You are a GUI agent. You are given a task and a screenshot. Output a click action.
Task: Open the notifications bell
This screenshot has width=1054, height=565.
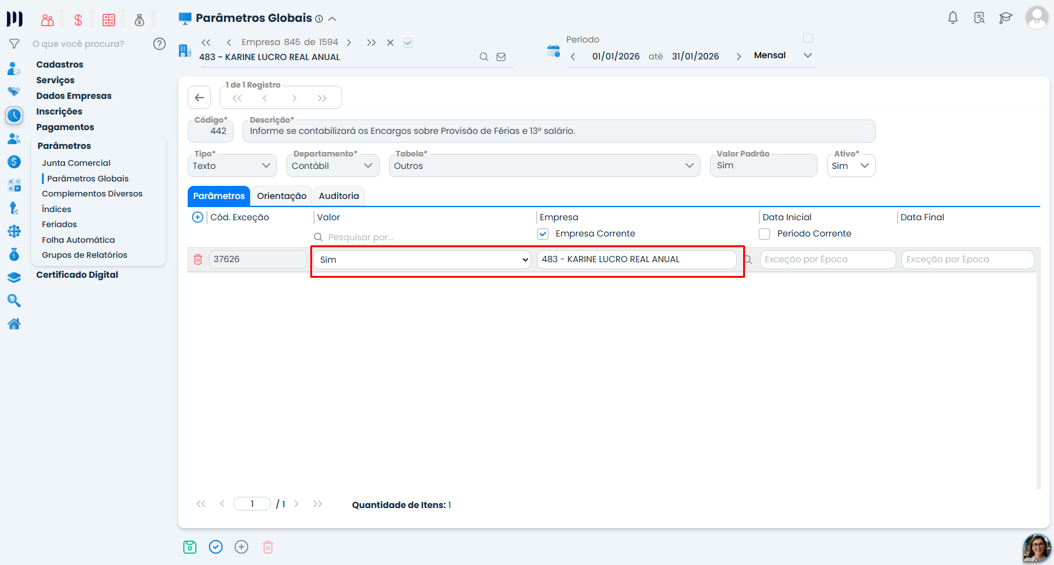coord(953,18)
